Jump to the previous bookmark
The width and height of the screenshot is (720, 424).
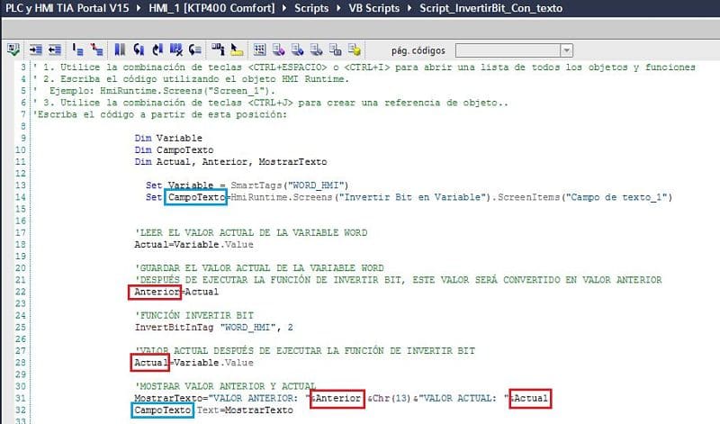click(139, 50)
